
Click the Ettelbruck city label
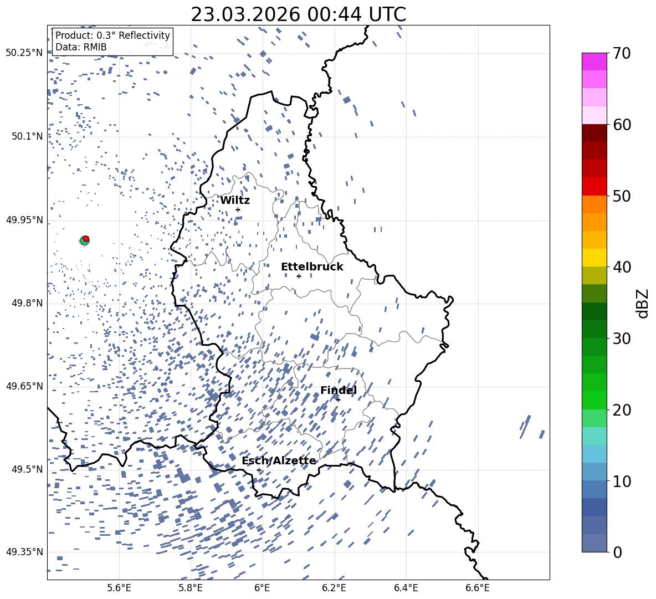312,267
